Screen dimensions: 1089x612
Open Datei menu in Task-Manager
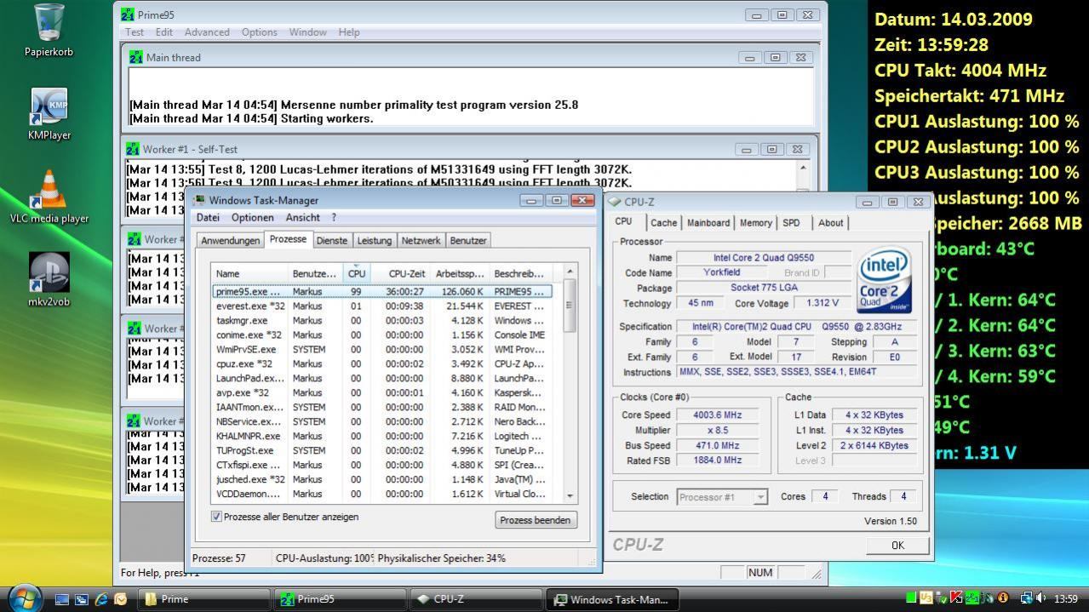click(x=208, y=218)
